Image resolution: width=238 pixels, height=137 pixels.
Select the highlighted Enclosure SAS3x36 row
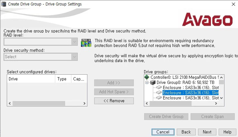191,93
